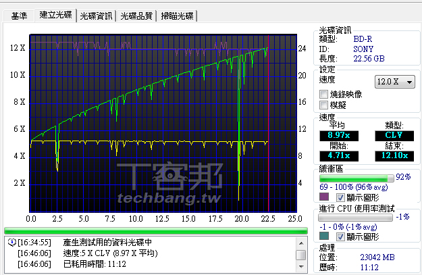
Task: Select the 建立光碟 tab
Action: pos(55,15)
